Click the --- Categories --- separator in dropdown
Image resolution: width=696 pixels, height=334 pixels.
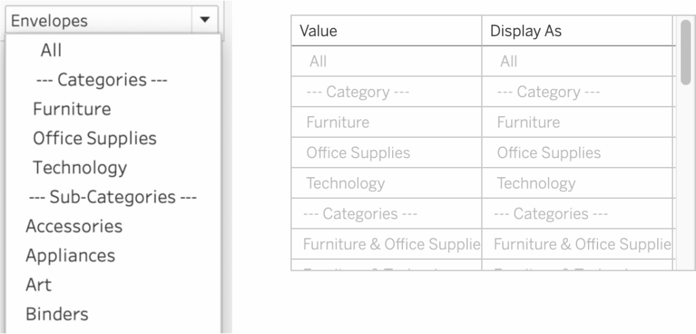click(x=102, y=79)
